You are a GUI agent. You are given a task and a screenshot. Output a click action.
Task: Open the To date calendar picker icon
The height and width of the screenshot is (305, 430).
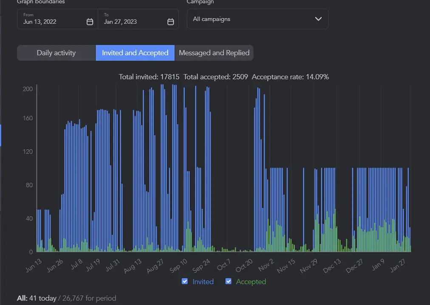tap(170, 22)
